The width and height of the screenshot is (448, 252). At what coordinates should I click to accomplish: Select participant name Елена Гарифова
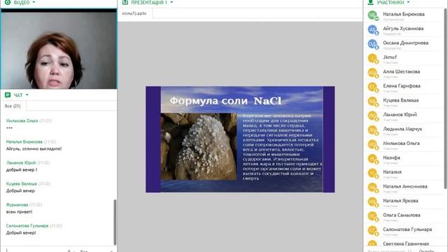tap(401, 85)
